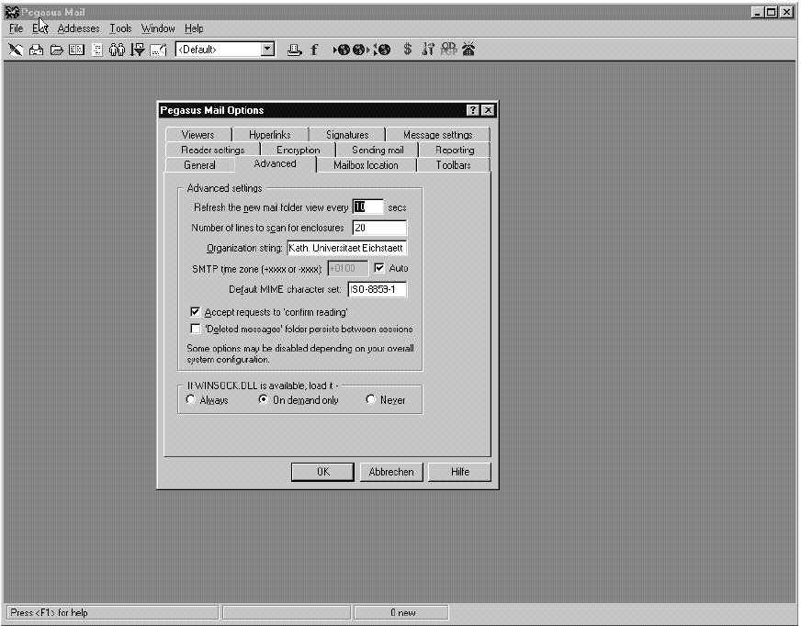Screen dimensions: 801x626
Task: Toggle the Auto SMTP time zone checkbox
Action: 379,268
